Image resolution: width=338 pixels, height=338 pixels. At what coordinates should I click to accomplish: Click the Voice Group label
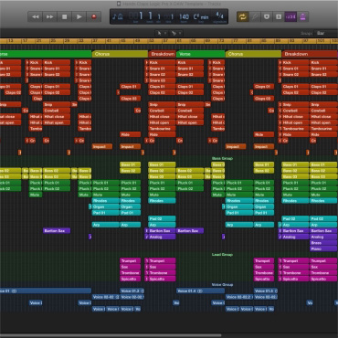click(222, 285)
